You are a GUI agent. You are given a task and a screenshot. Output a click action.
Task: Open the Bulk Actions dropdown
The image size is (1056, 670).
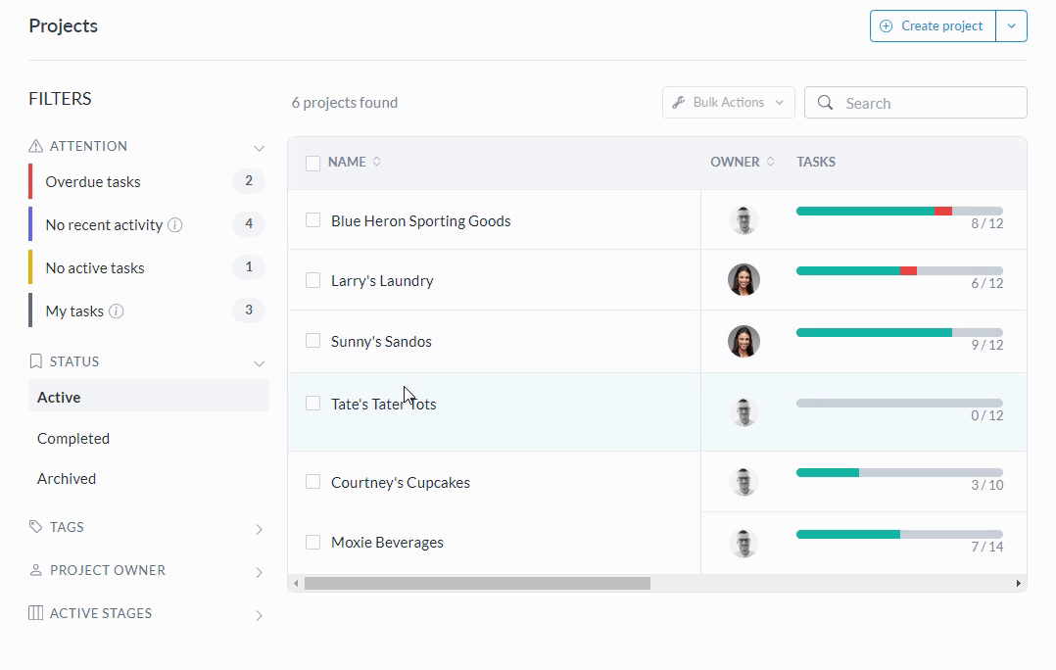pyautogui.click(x=728, y=103)
